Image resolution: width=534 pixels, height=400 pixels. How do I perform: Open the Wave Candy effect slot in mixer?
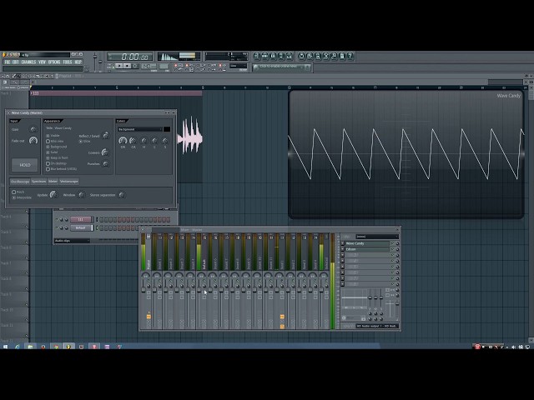367,243
